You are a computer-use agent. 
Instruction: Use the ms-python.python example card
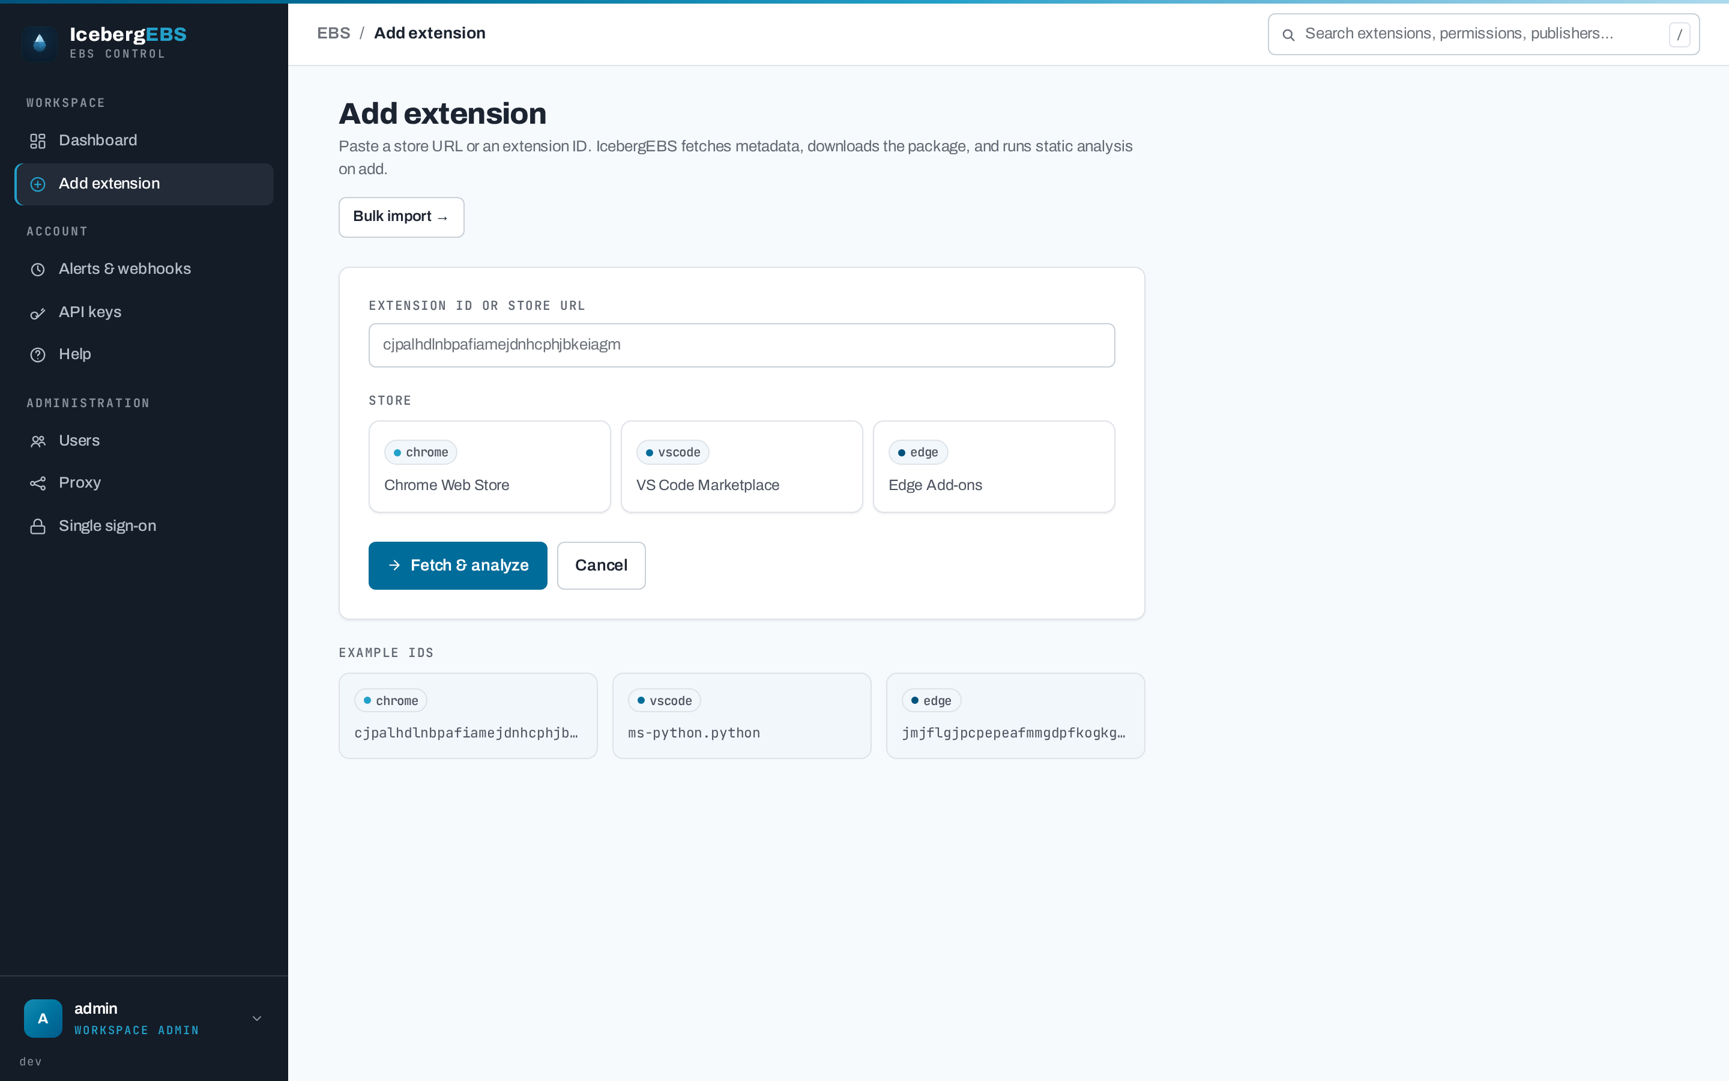741,716
